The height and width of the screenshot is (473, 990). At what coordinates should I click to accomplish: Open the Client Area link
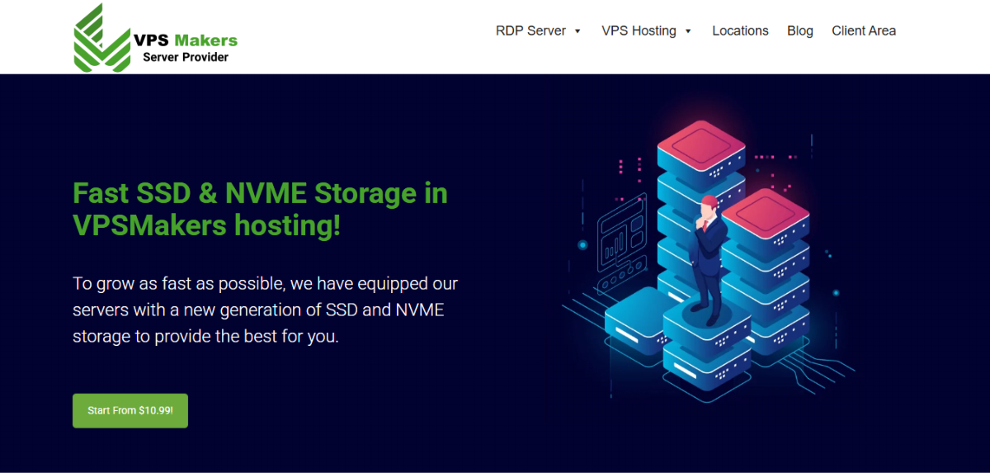[x=863, y=31]
